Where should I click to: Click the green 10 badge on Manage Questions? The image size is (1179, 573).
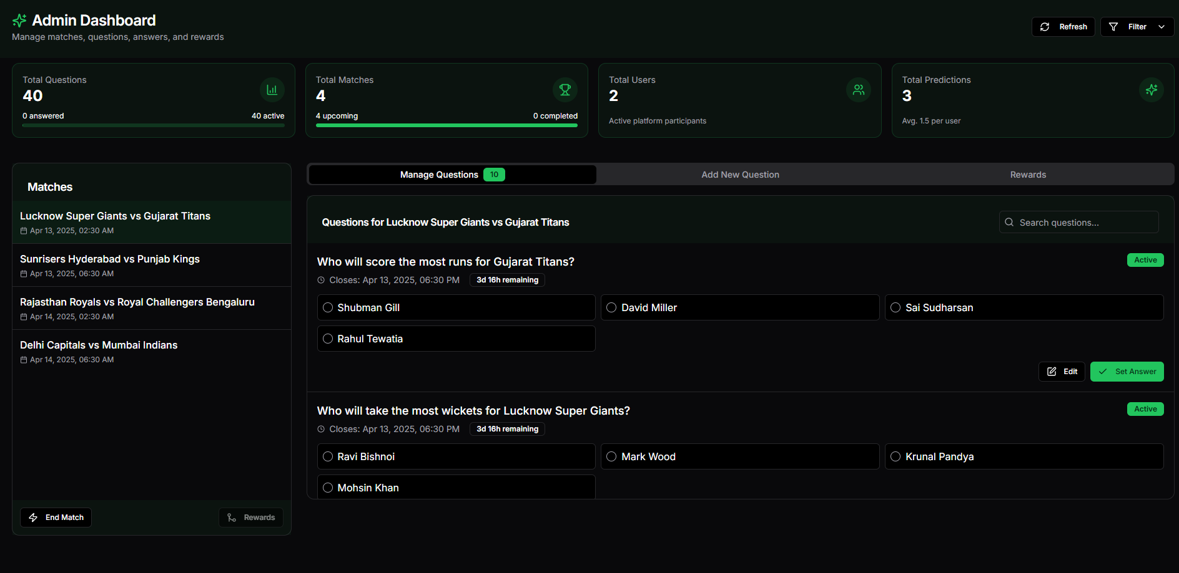494,175
